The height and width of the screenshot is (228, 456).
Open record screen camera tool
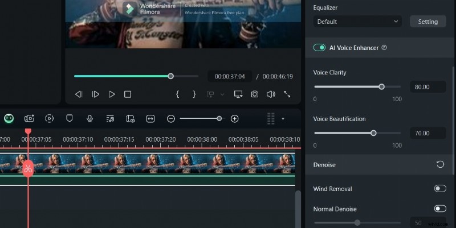[x=29, y=118]
